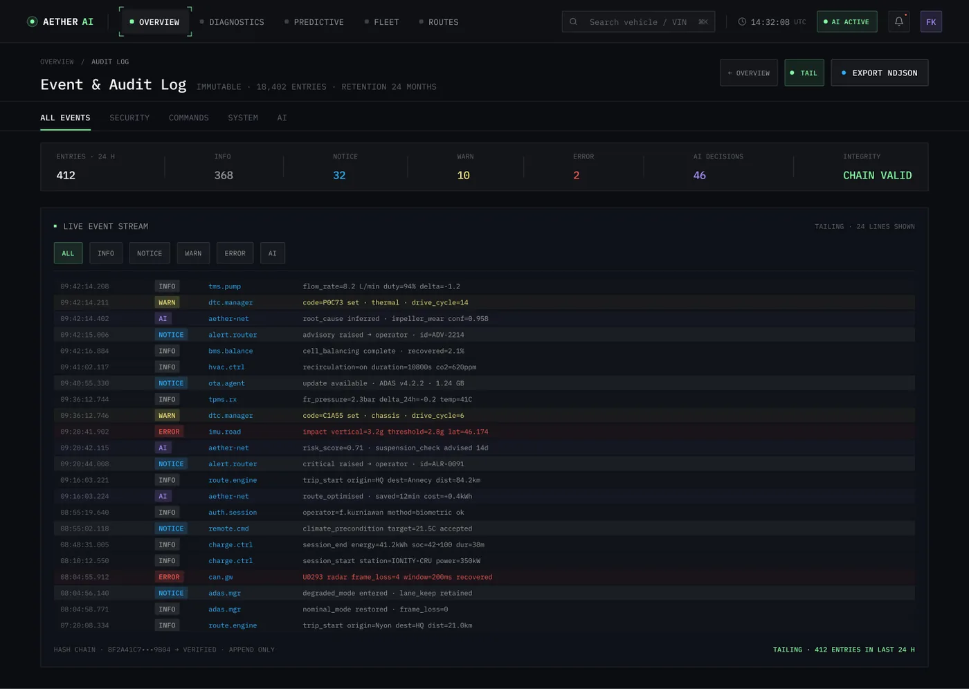
Task: Click the remote.cmd climate precondition entry
Action: click(x=484, y=529)
